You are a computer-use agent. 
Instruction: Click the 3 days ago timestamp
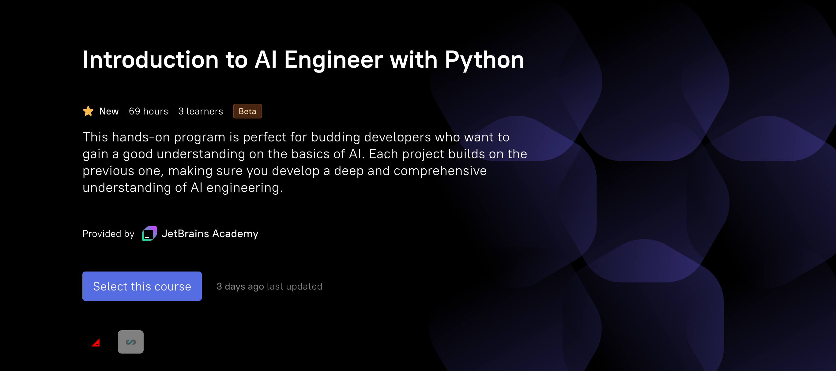coord(240,286)
